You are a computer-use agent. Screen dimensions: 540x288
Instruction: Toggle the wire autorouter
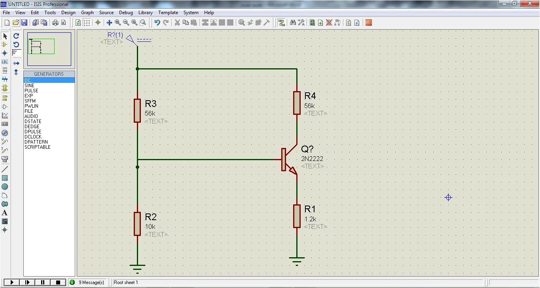tap(281, 23)
